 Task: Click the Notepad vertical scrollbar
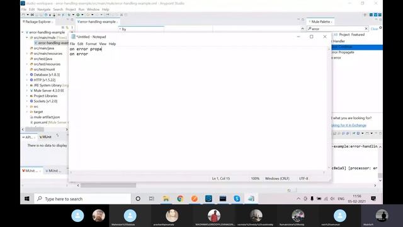[x=329, y=108]
